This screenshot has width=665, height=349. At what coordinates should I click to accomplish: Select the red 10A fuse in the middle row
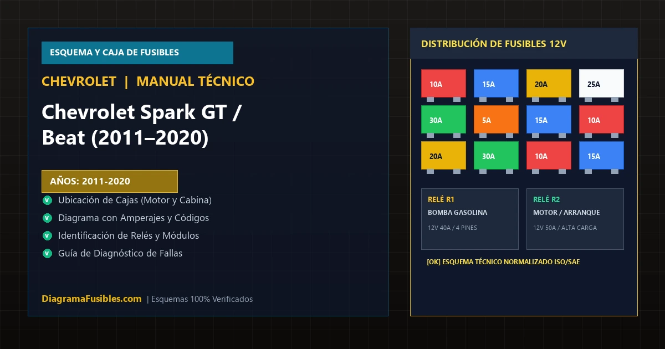point(601,120)
